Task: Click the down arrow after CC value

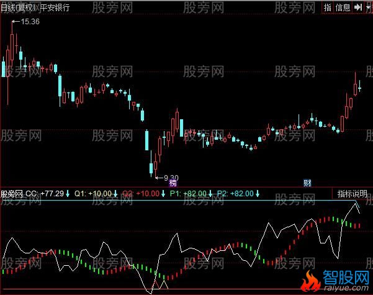Action: point(67,193)
